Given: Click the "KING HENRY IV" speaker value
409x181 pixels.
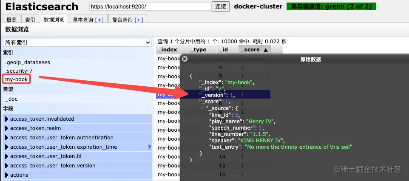Looking at the screenshot, I should 261,141.
